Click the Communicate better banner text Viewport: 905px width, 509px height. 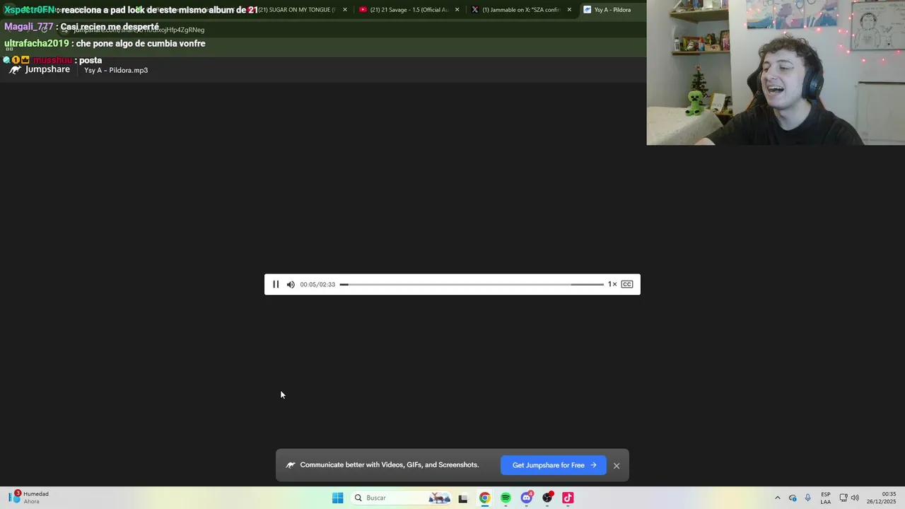(x=390, y=465)
